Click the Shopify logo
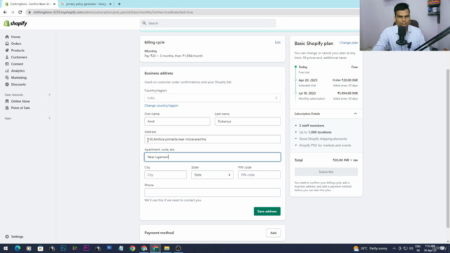 15,23
